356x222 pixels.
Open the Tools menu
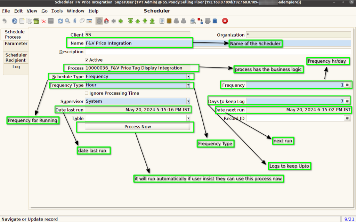pos(57,11)
